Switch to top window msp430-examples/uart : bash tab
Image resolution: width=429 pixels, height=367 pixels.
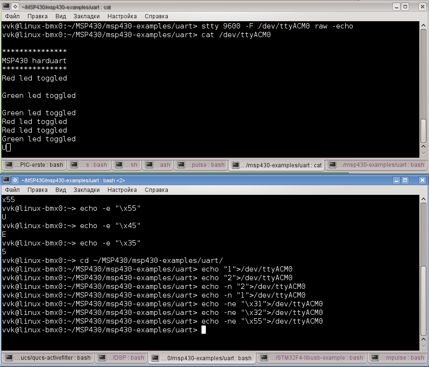click(377, 165)
